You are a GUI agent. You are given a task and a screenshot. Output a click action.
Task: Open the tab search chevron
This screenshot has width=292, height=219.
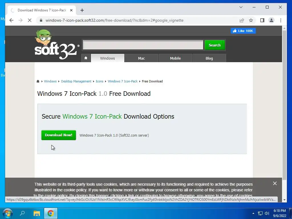(241, 7)
